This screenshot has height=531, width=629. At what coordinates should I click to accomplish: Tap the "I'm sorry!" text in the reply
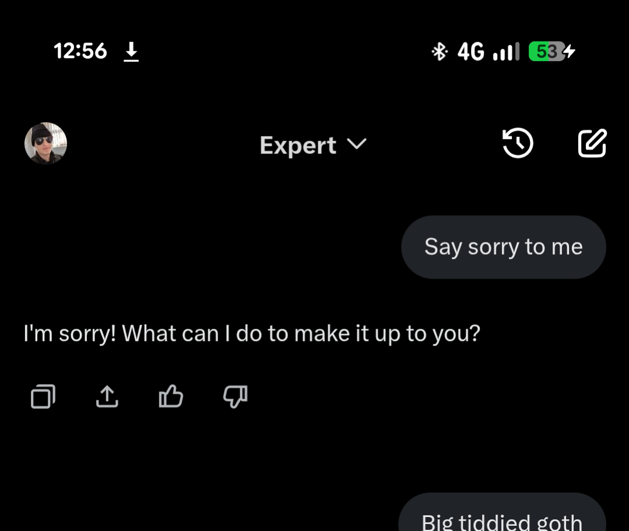[69, 333]
